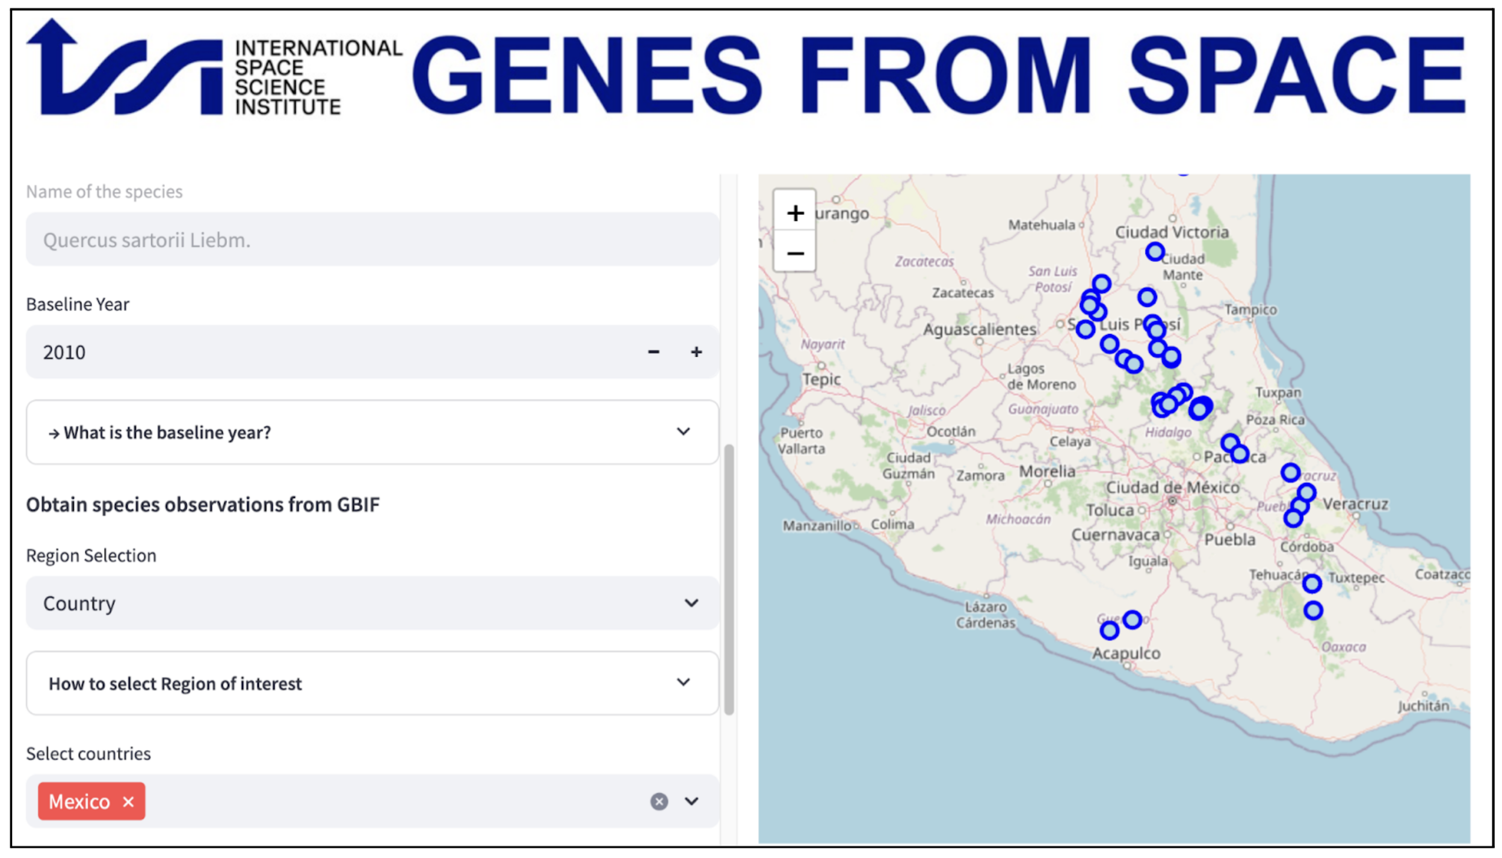Click the observation marker near Tuxtepec

[x=1312, y=583]
